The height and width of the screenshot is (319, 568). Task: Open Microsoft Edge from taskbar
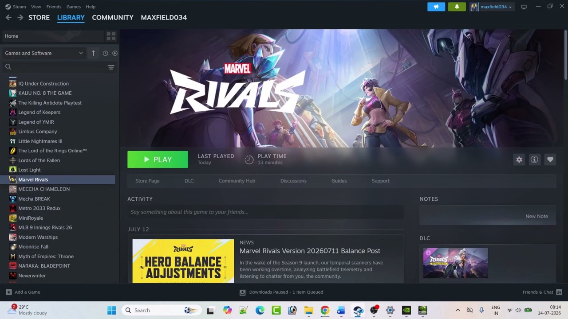(260, 310)
